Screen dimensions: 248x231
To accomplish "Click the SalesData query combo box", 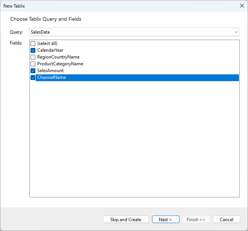I will click(134, 32).
